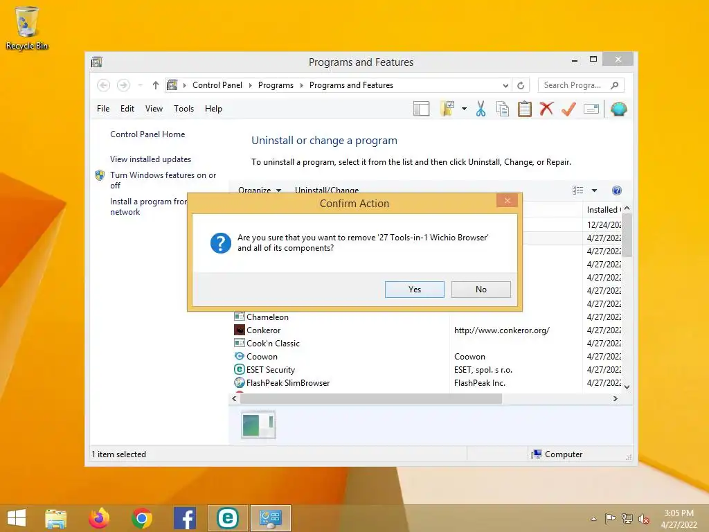709x532 pixels.
Task: Open the Help menu
Action: click(x=213, y=109)
